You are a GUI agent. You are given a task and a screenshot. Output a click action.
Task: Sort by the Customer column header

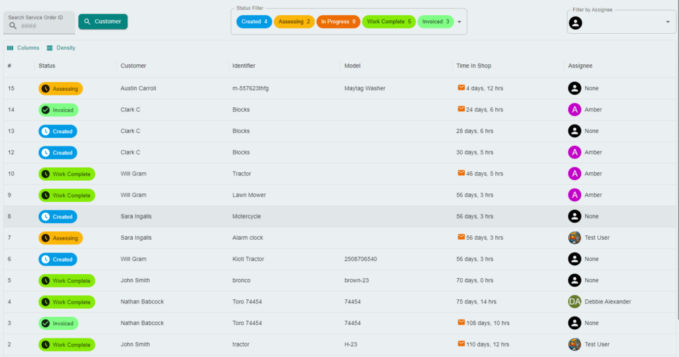(133, 66)
